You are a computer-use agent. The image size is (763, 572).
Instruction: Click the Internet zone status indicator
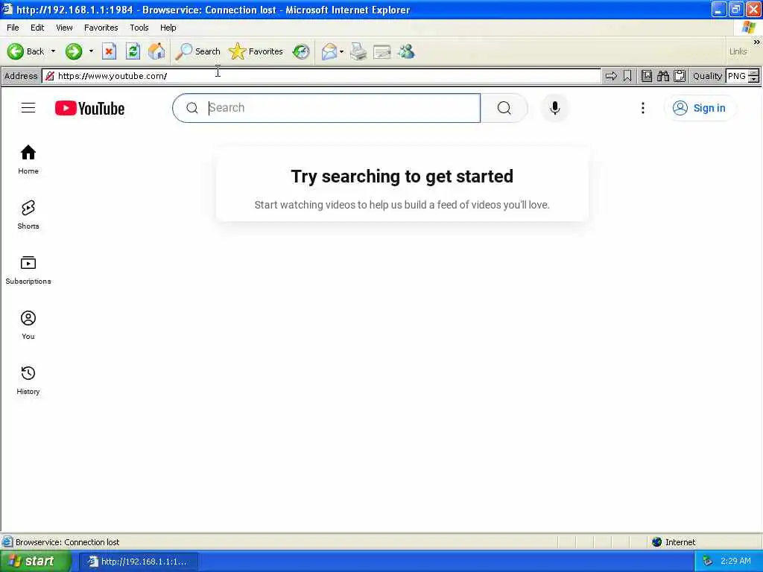[x=674, y=542]
